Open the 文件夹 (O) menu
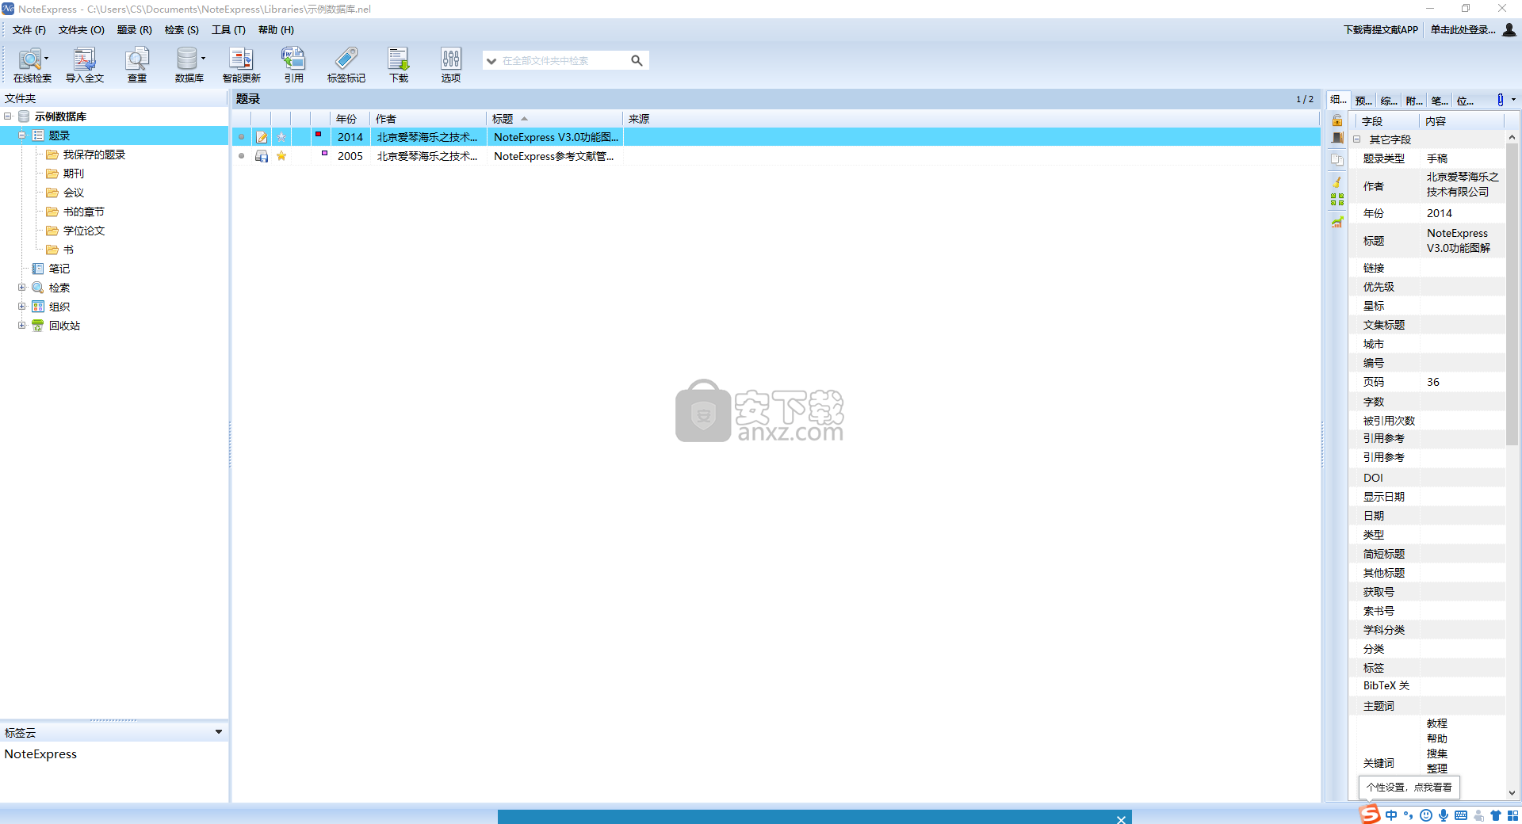The height and width of the screenshot is (824, 1522). (x=81, y=30)
